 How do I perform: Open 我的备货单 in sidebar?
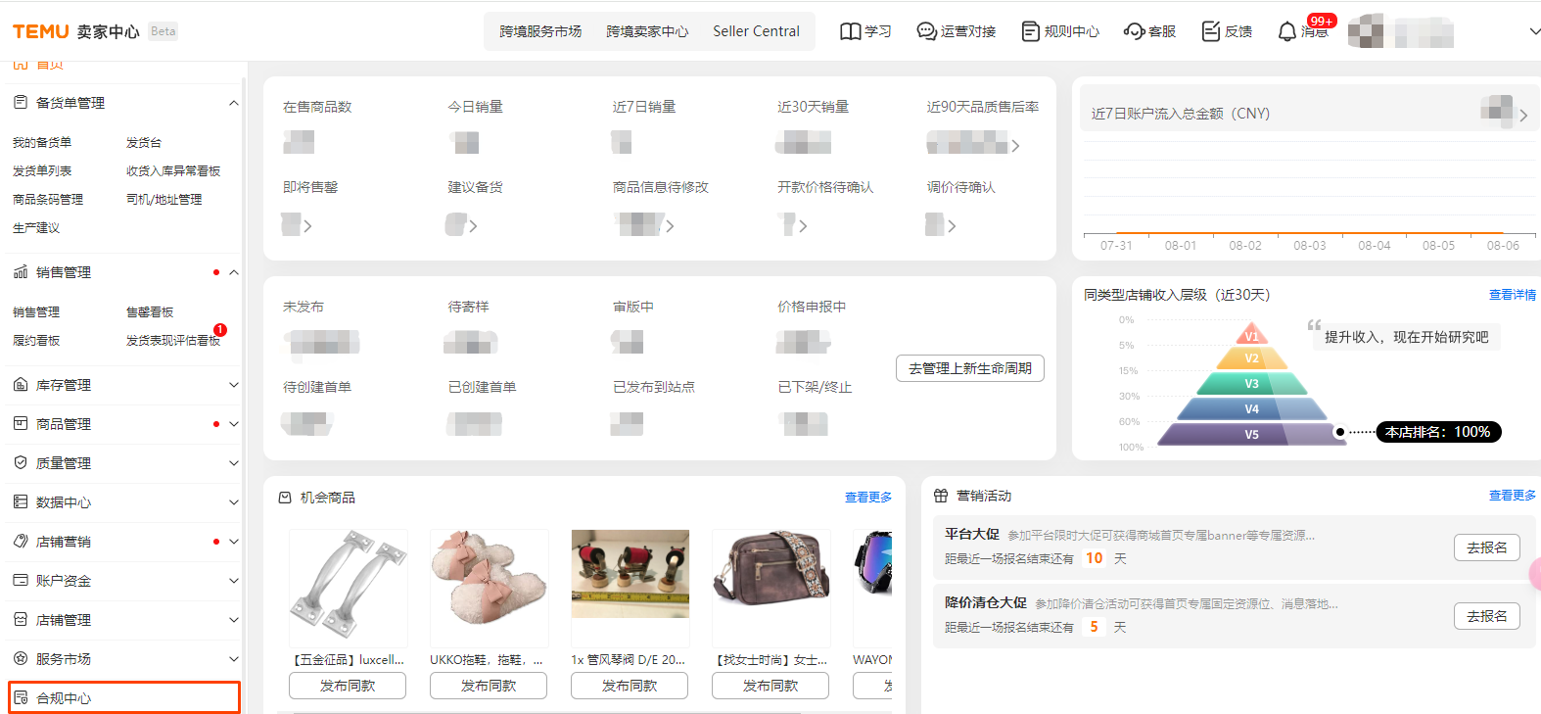[x=42, y=143]
